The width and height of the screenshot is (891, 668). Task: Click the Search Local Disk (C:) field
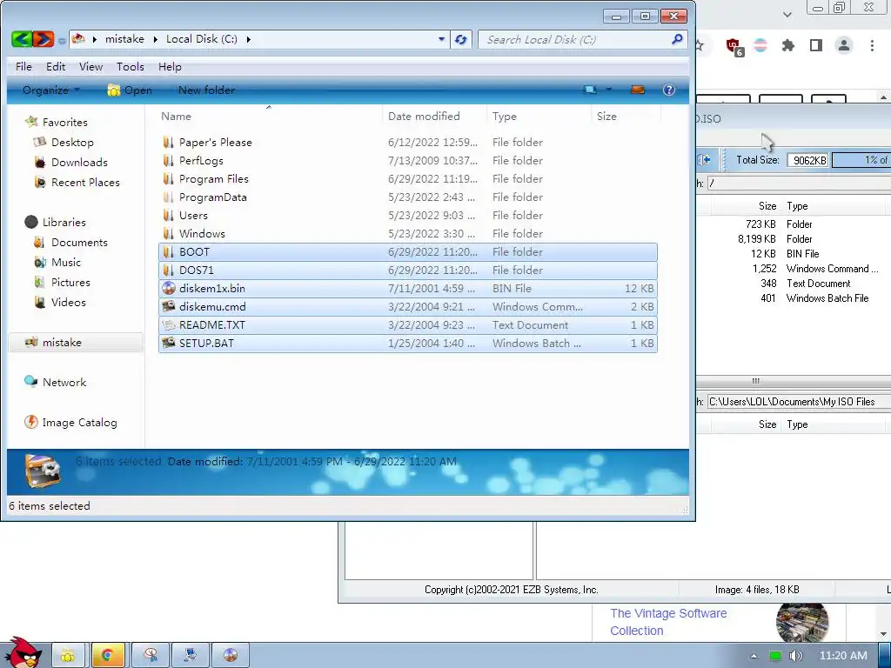pos(574,39)
